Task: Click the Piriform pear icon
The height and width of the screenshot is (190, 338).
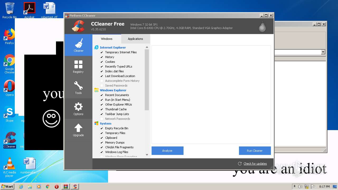Action: (x=262, y=27)
